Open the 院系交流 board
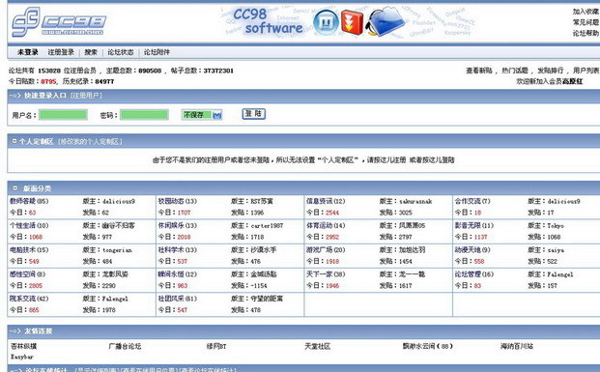The image size is (600, 372). 22,299
